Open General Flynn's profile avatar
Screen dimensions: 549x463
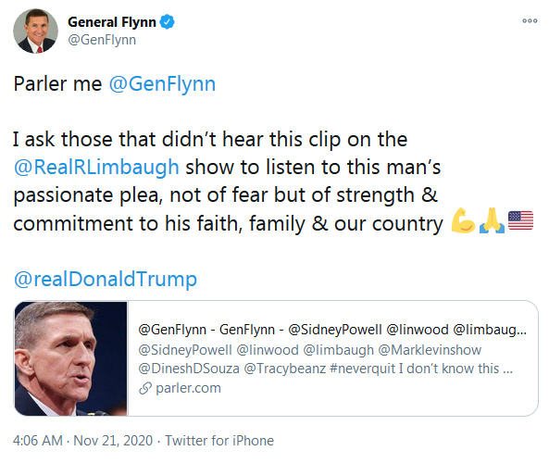pos(35,31)
